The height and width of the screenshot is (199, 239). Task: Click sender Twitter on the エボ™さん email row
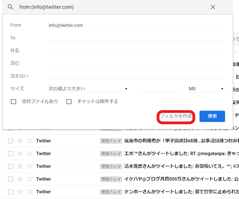(43, 154)
